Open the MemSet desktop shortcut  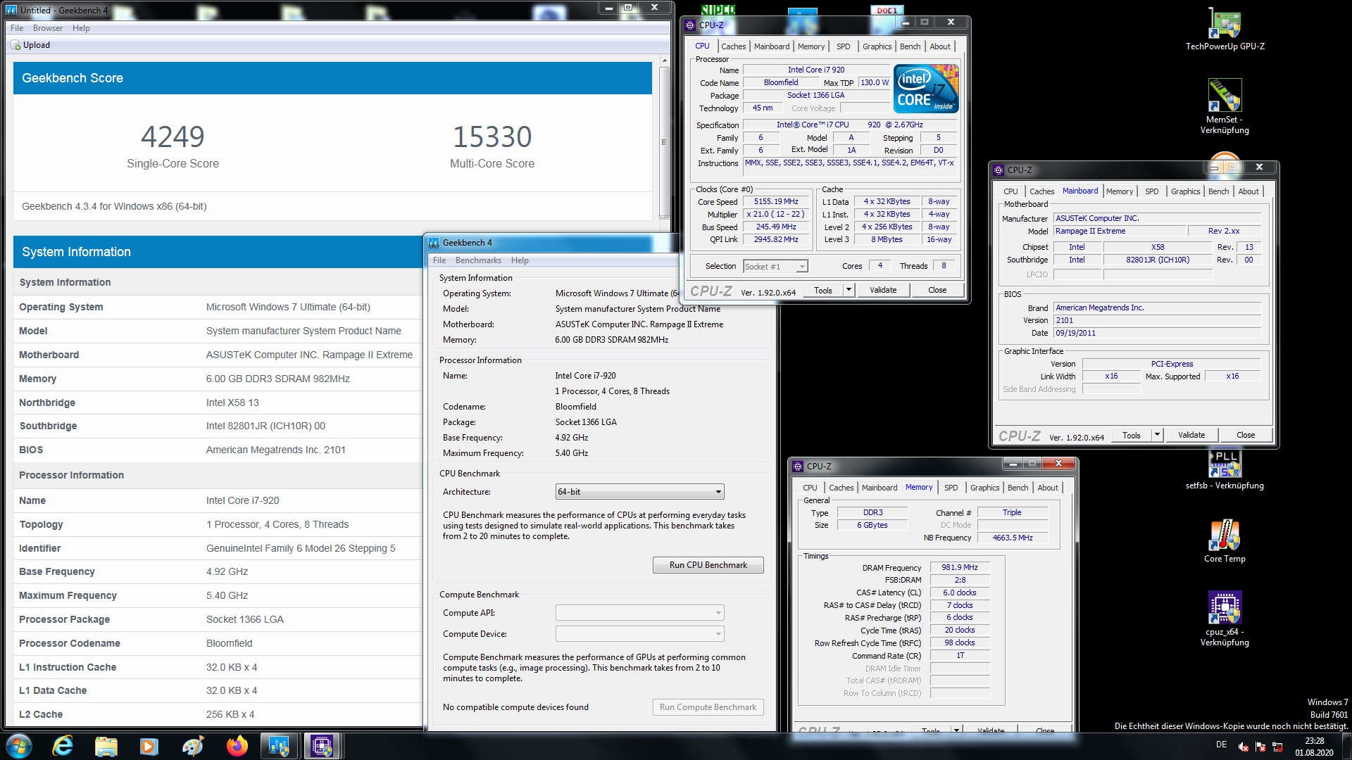(x=1225, y=107)
